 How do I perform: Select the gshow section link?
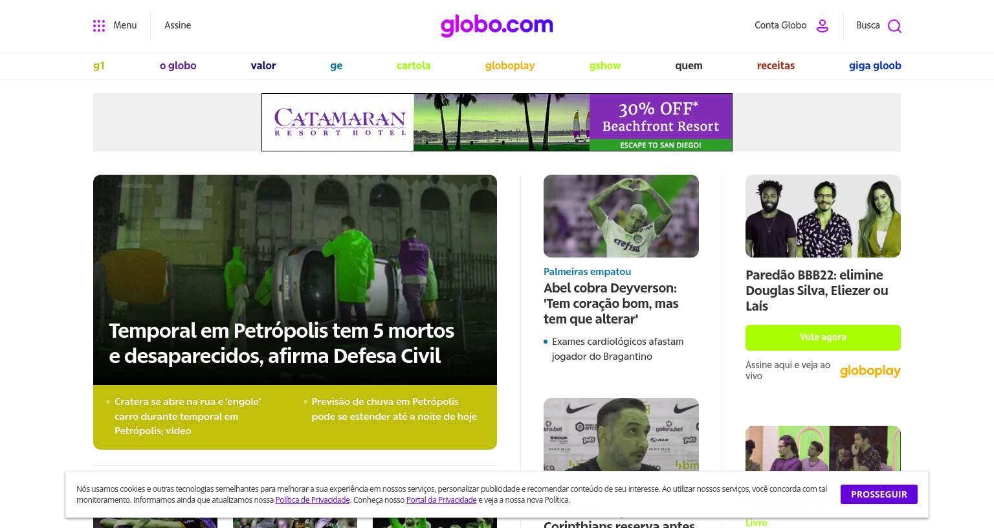(x=605, y=65)
